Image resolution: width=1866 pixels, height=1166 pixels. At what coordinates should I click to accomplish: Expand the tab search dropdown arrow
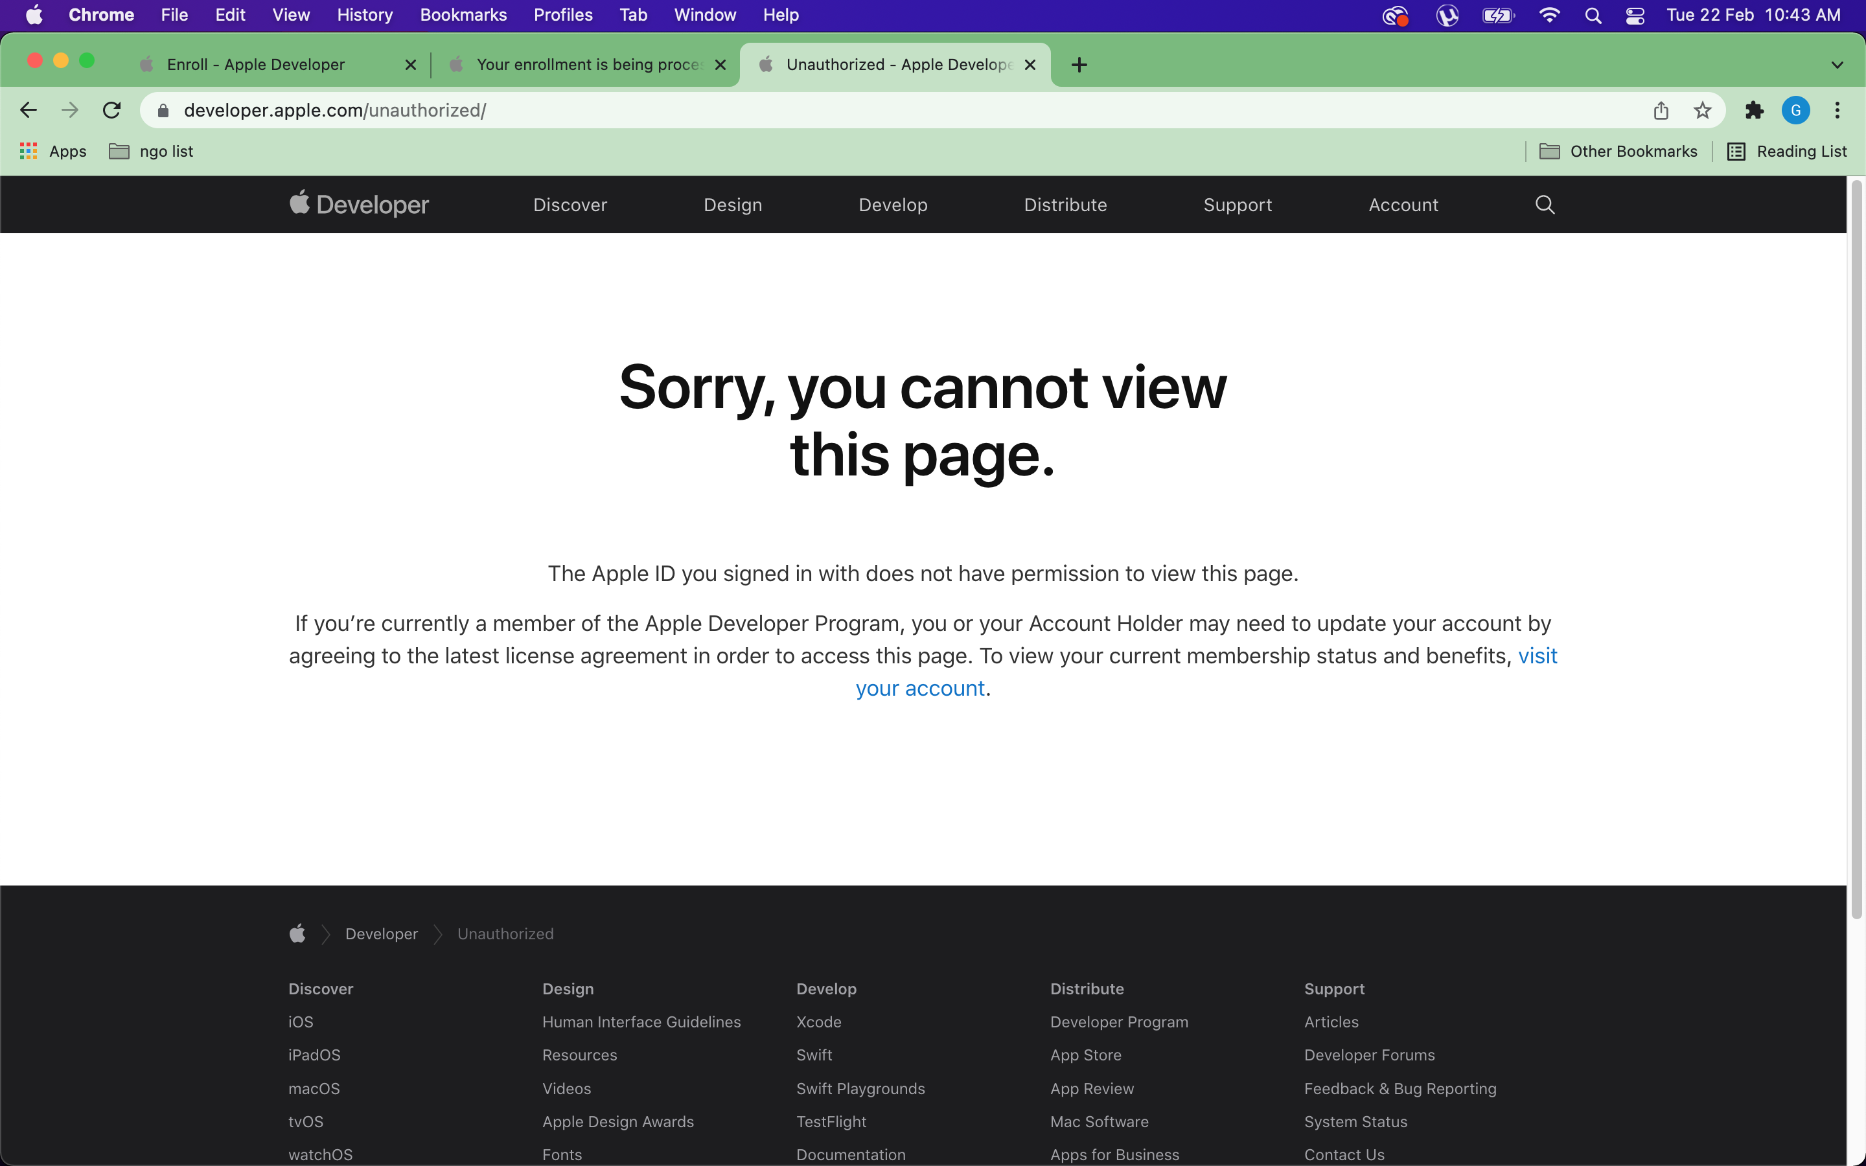coord(1837,65)
